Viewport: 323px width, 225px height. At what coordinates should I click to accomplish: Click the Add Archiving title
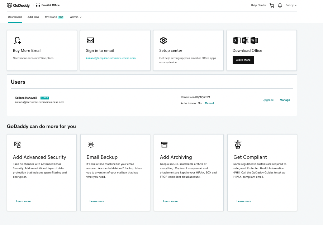point(176,157)
